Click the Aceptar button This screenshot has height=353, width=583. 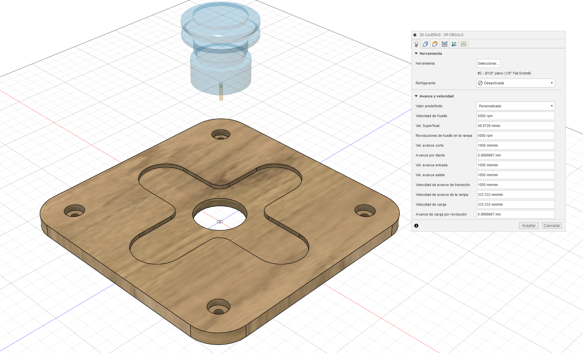[529, 226]
